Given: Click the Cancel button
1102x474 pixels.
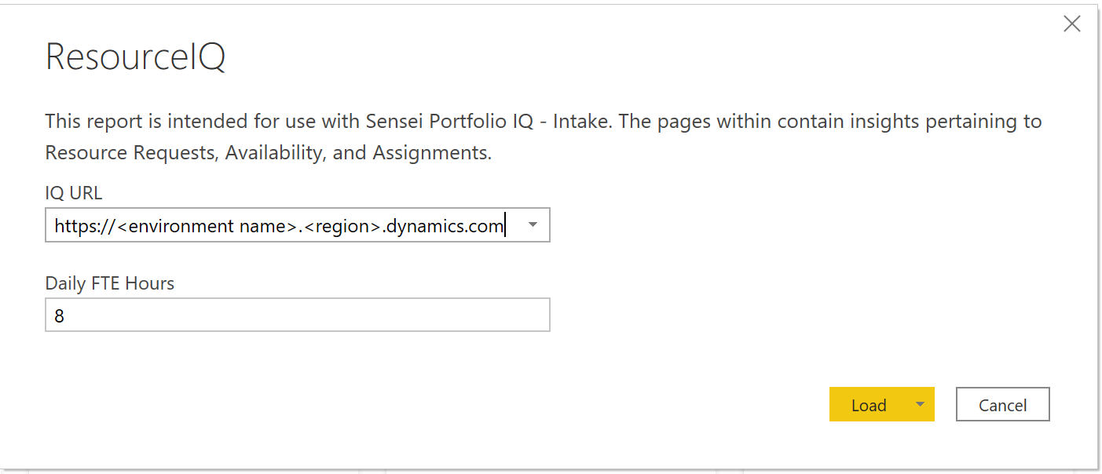Looking at the screenshot, I should click(1002, 405).
